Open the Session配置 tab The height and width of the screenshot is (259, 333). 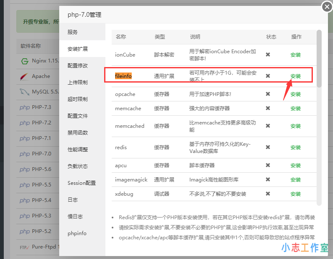coord(82,183)
